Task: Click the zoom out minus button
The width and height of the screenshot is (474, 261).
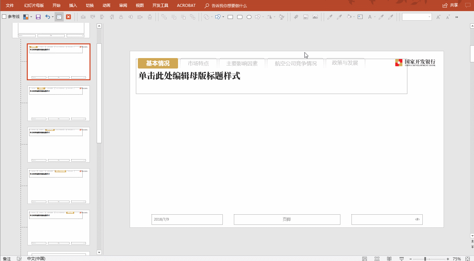Action: point(411,259)
